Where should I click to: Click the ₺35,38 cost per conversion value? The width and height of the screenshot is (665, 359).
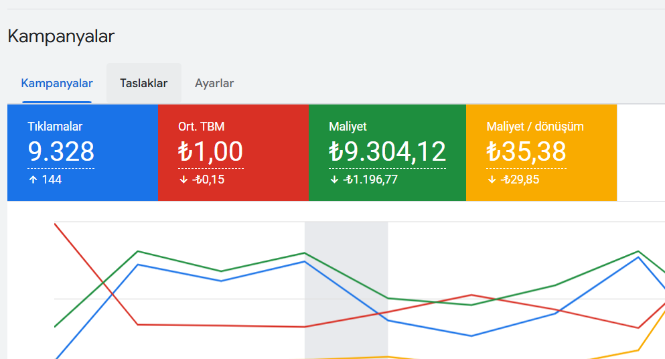(x=526, y=152)
